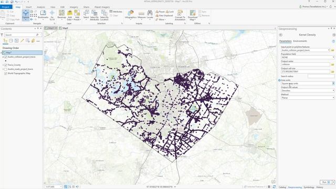
Task: Open the More labeling options
Action: pyautogui.click(x=161, y=19)
